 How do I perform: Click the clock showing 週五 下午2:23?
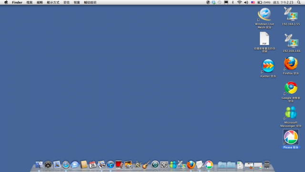click(x=283, y=2)
